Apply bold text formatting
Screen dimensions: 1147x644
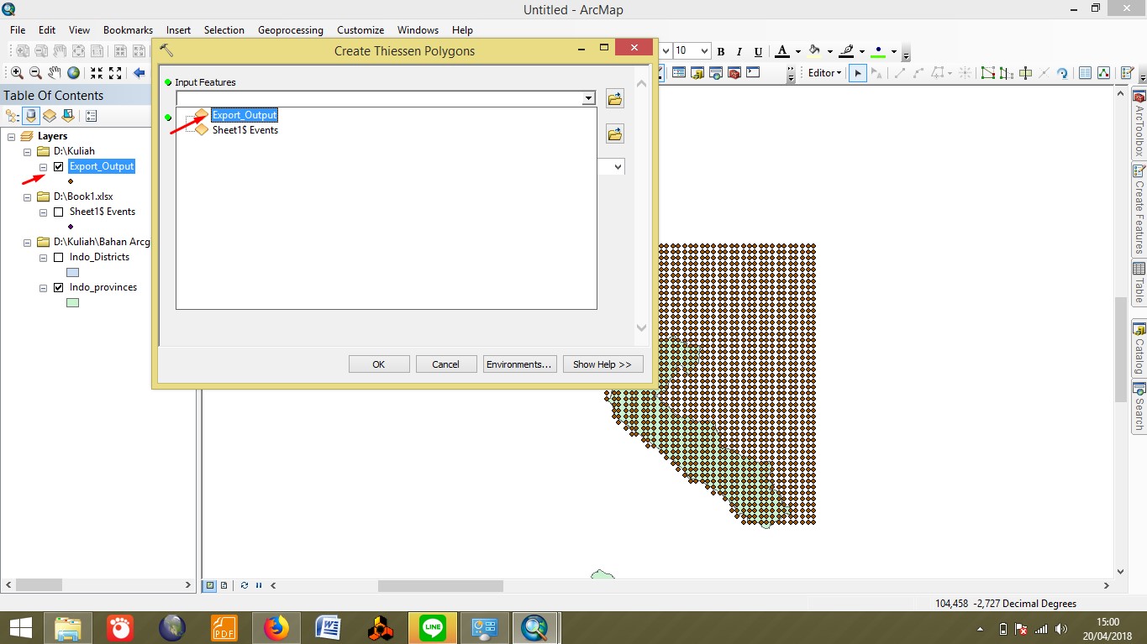721,52
